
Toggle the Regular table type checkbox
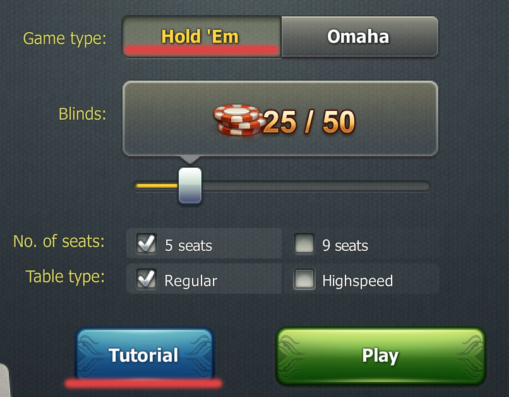(x=147, y=279)
